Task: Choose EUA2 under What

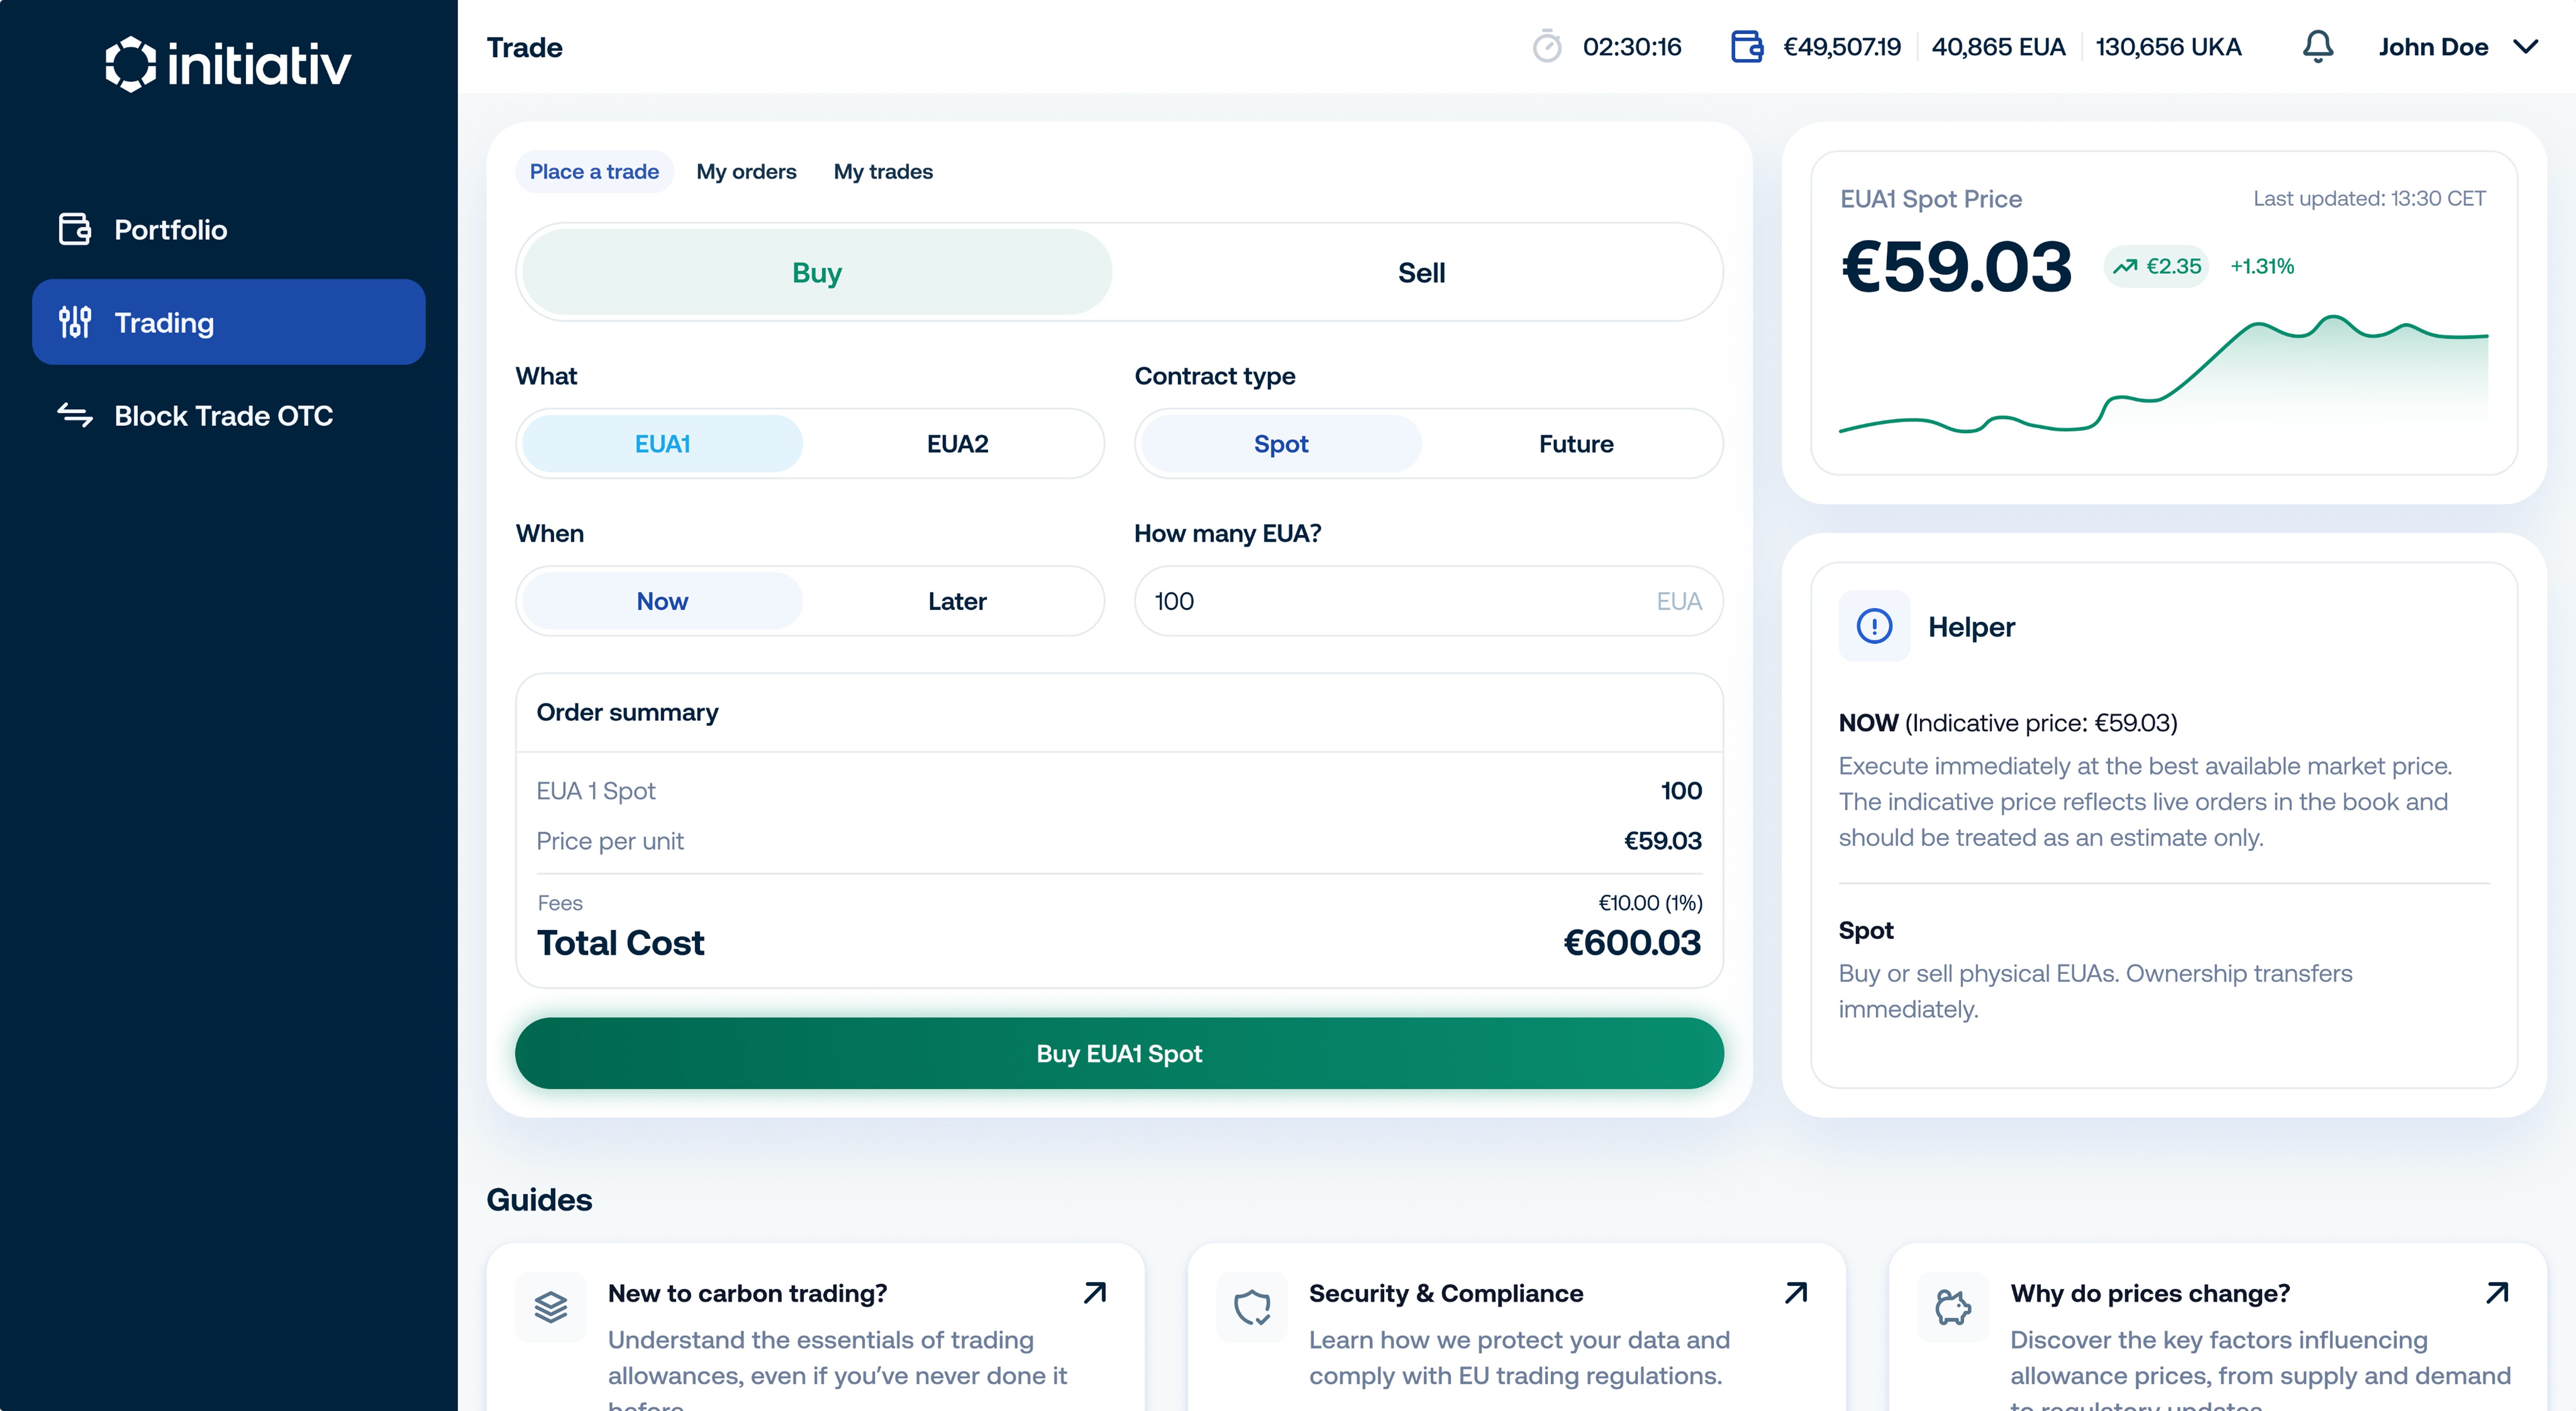Action: coord(957,443)
